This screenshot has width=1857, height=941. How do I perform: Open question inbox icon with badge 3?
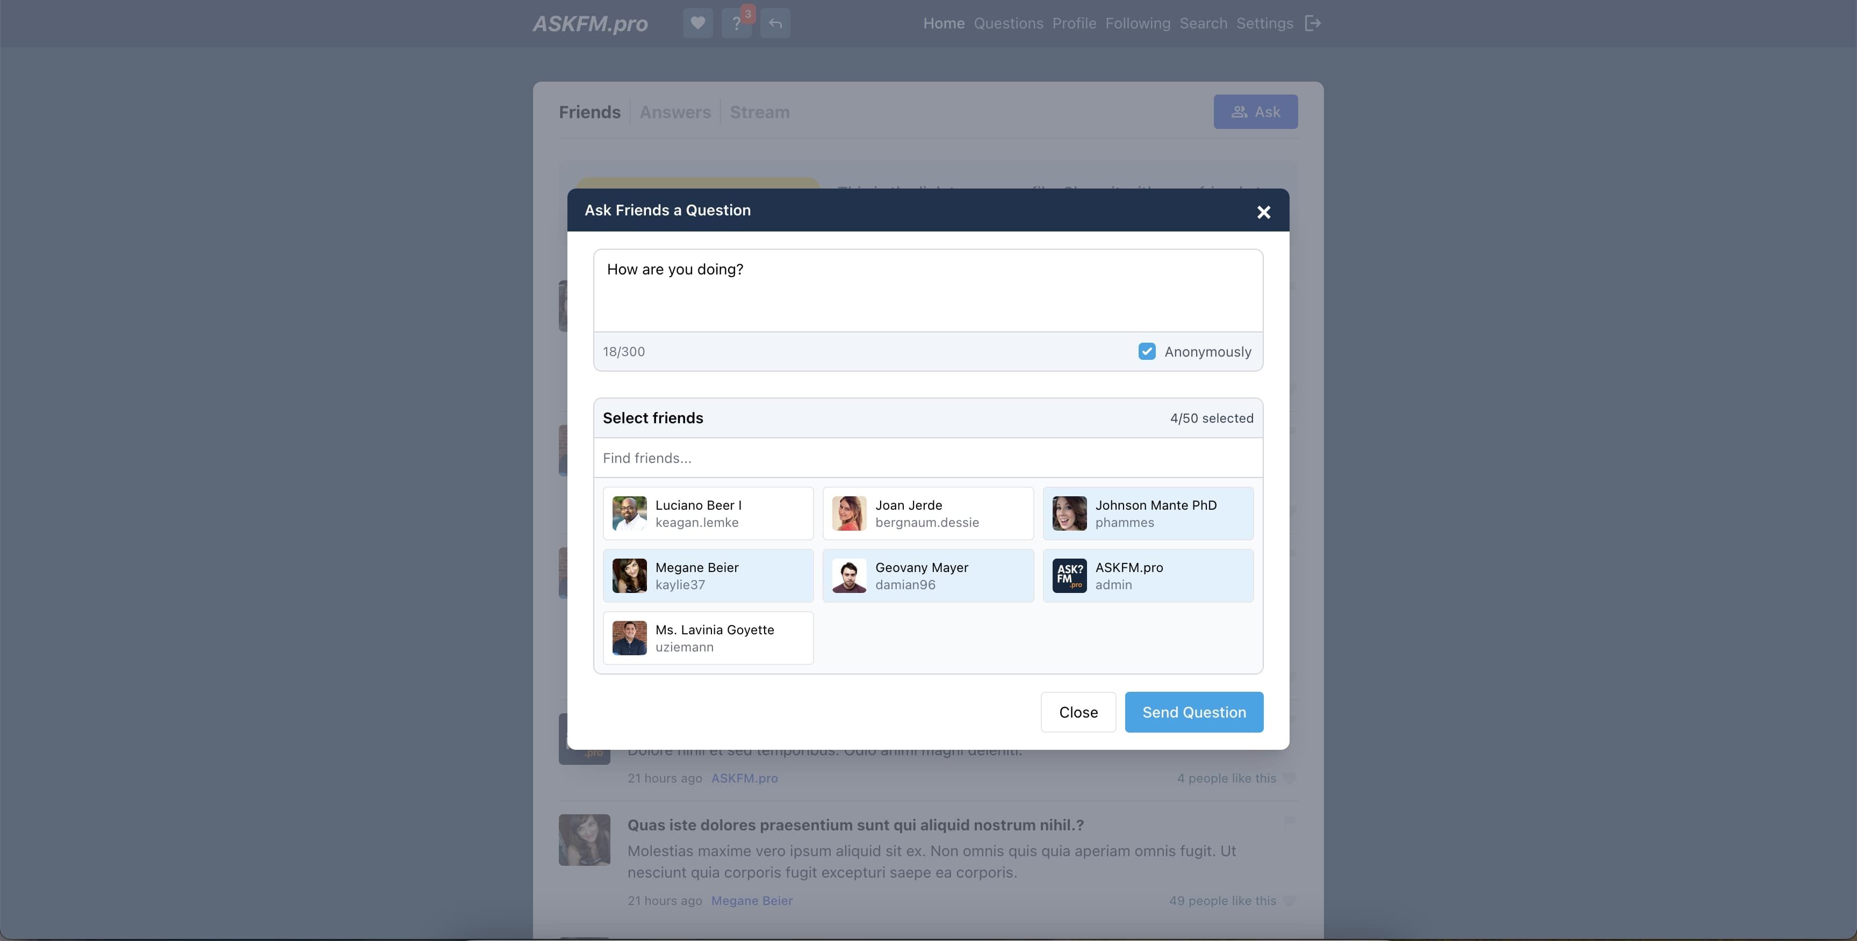737,23
